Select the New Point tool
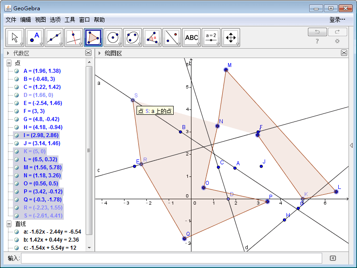The width and height of the screenshot is (357, 268). point(34,38)
